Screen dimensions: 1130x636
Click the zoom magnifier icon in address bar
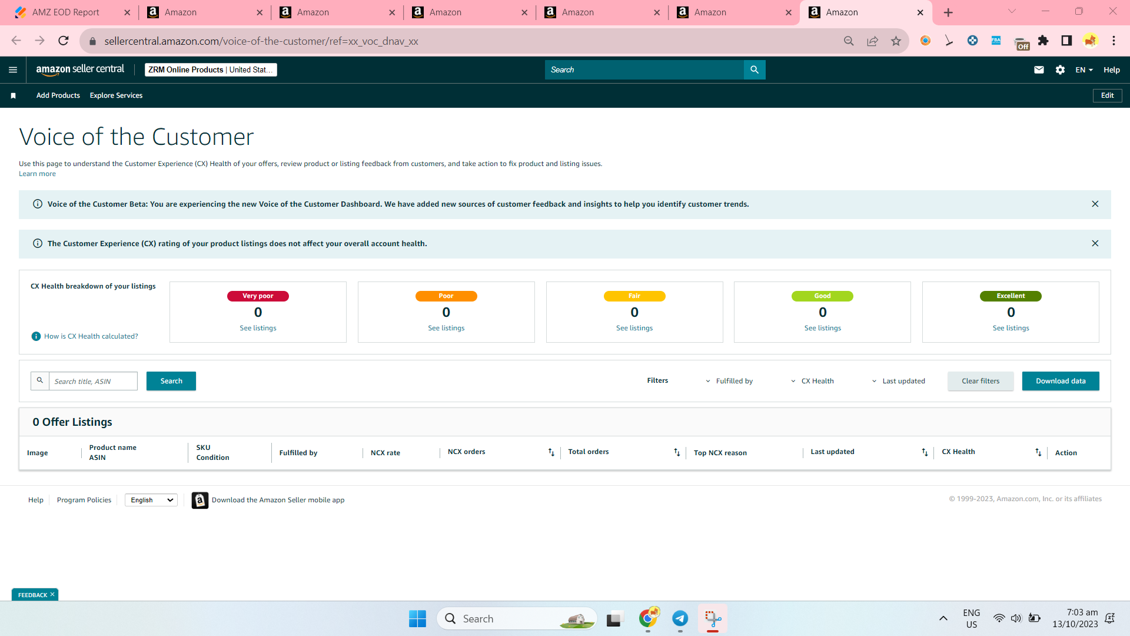point(849,41)
